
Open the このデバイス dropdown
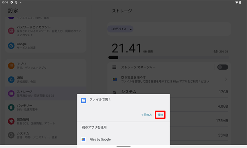point(121,29)
